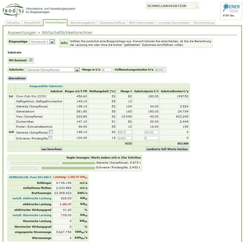Viewport: 244px width, 242px height.
Task: Click markierte Soll-Werte löschen button
Action: pyautogui.click(x=167, y=149)
